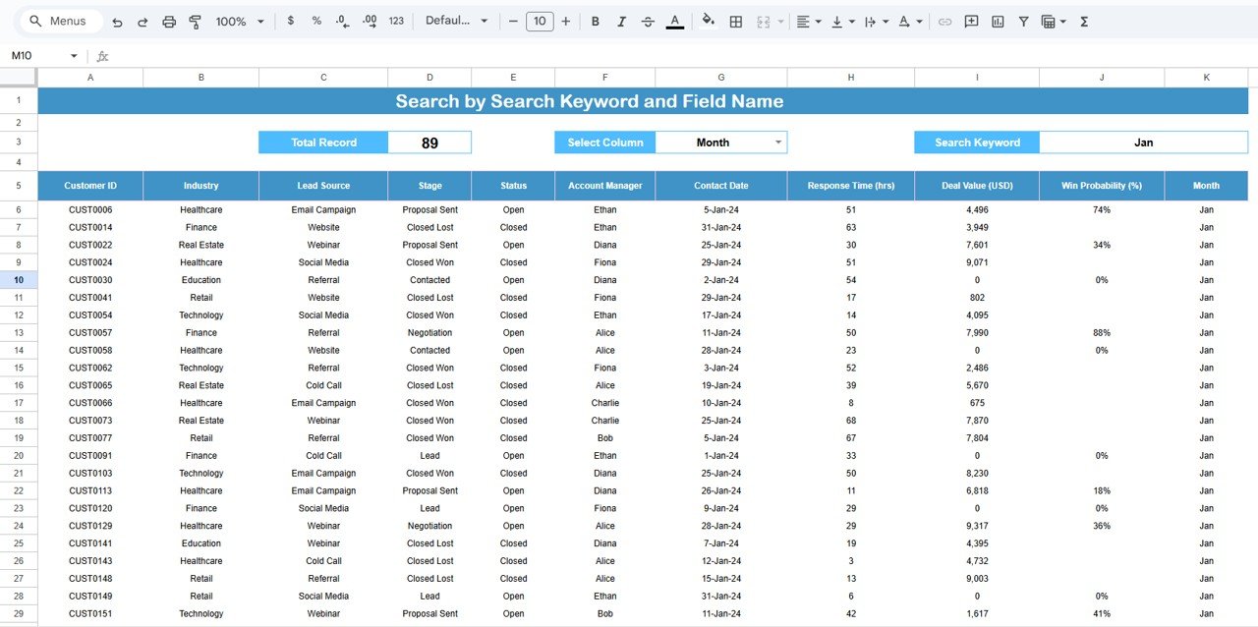This screenshot has width=1258, height=627.
Task: Toggle strikethrough formatting
Action: [x=648, y=22]
